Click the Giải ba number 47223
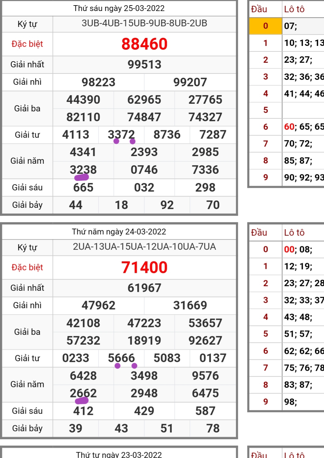The image size is (324, 458). click(x=144, y=323)
